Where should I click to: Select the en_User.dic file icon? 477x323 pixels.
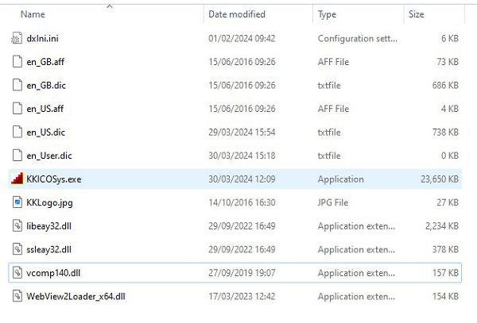click(17, 156)
